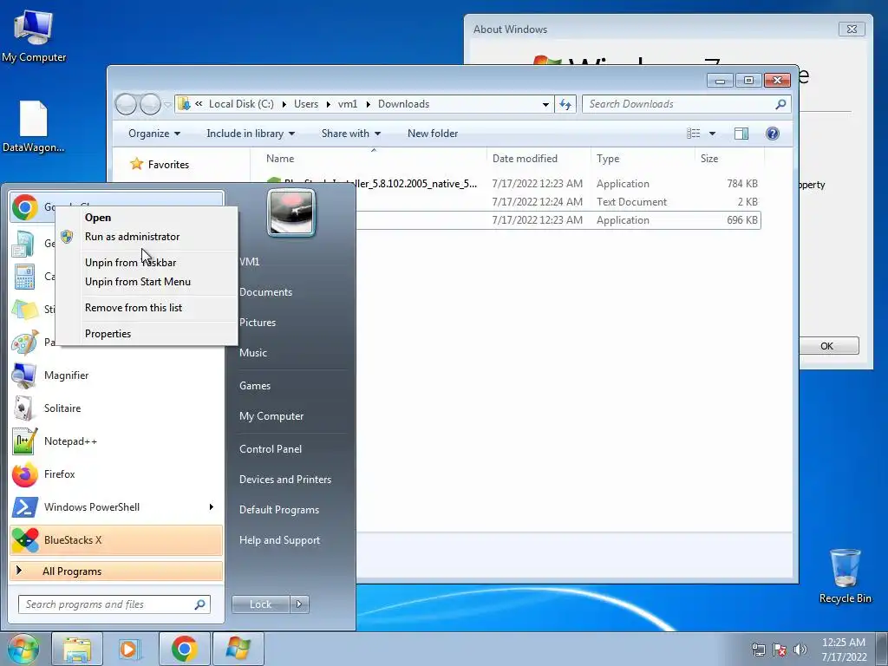Screen dimensions: 888x666
Task: Click the Lock button
Action: [x=260, y=604]
